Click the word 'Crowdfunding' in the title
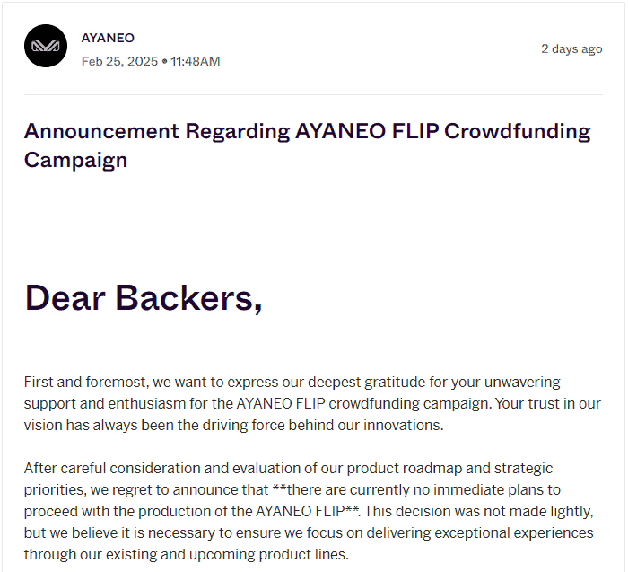 (518, 131)
